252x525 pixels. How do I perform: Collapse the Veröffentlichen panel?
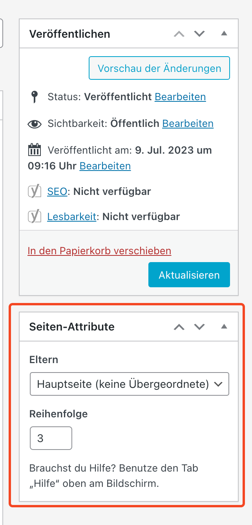(224, 34)
